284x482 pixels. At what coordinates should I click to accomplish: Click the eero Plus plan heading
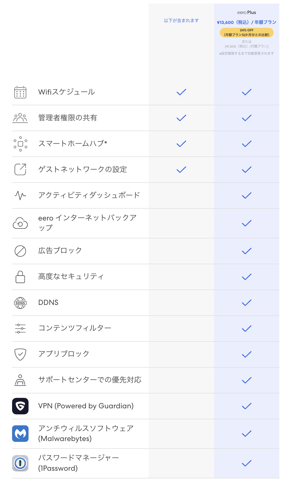[246, 12]
